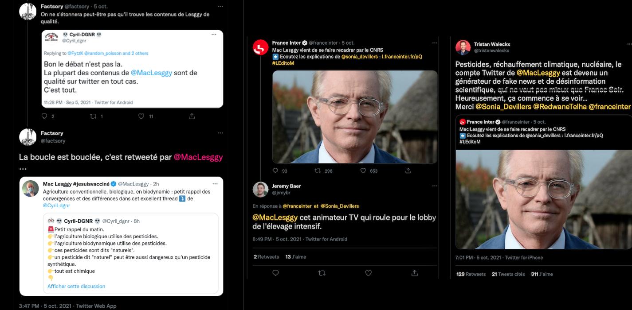Like France Inter tweet showing 653 likes

[363, 170]
